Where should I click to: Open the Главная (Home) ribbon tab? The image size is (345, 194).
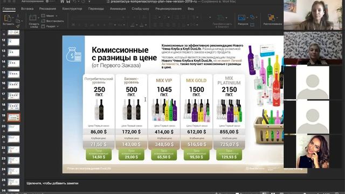coord(9,9)
